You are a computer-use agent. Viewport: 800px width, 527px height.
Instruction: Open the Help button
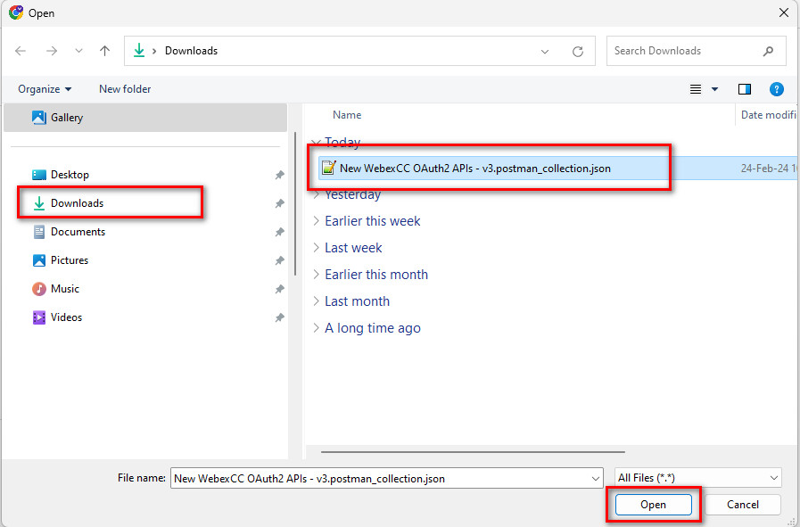point(776,89)
